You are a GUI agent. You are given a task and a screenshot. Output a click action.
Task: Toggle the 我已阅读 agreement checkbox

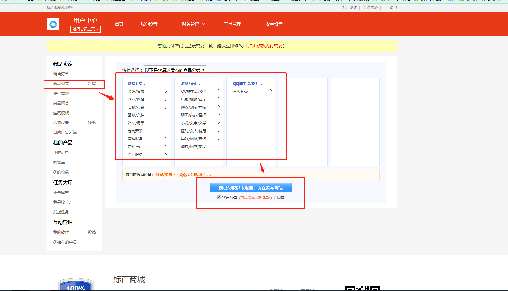[x=219, y=197]
